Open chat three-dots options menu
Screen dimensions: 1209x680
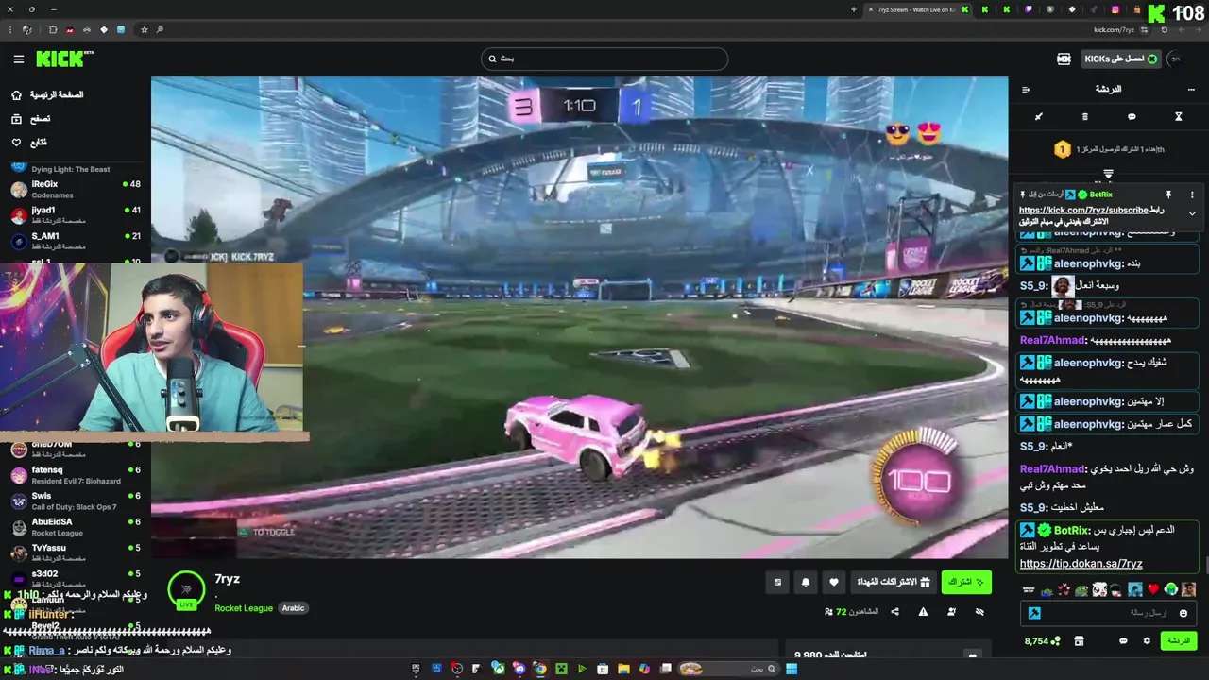point(1191,90)
